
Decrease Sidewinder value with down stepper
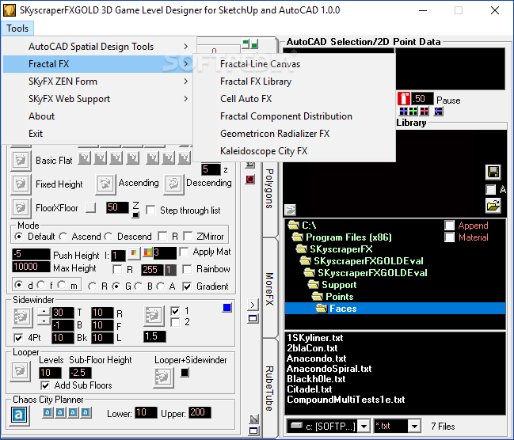point(44,321)
